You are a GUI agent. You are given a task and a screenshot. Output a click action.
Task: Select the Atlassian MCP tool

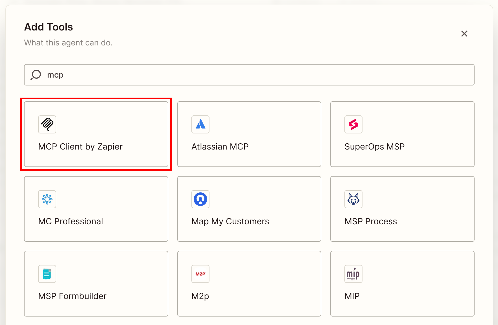[249, 135]
